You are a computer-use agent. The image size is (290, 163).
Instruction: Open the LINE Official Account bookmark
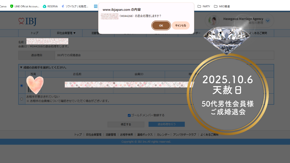coord(24,6)
